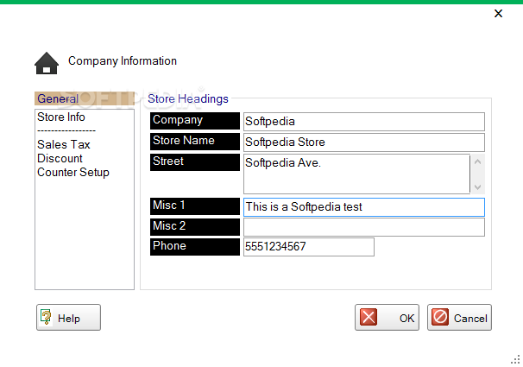Screen dimensions: 523x367
Task: Click the Street scrollbar up arrow
Action: 477,161
